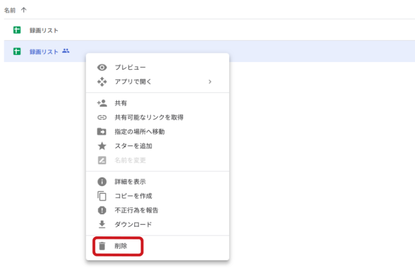Toggle sort direction arrow next to 名前

point(24,10)
